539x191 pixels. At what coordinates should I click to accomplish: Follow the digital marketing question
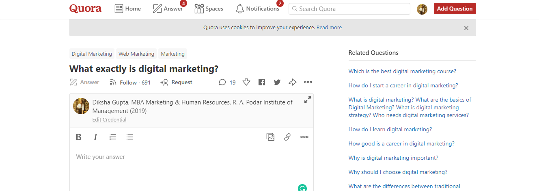pos(124,82)
